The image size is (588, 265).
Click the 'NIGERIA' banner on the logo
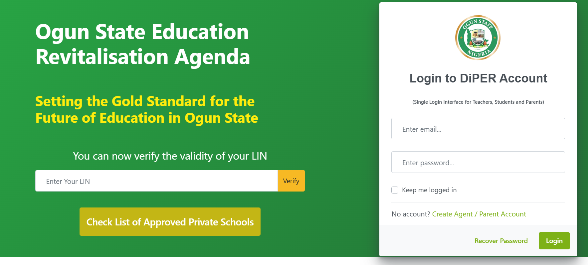click(x=478, y=53)
